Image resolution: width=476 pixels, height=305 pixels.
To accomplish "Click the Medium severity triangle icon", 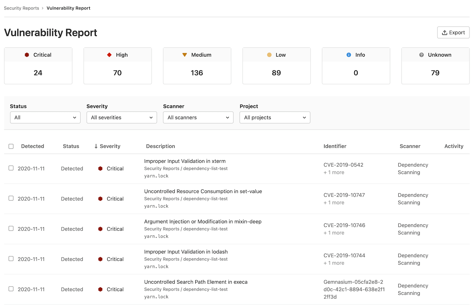I will tap(184, 55).
